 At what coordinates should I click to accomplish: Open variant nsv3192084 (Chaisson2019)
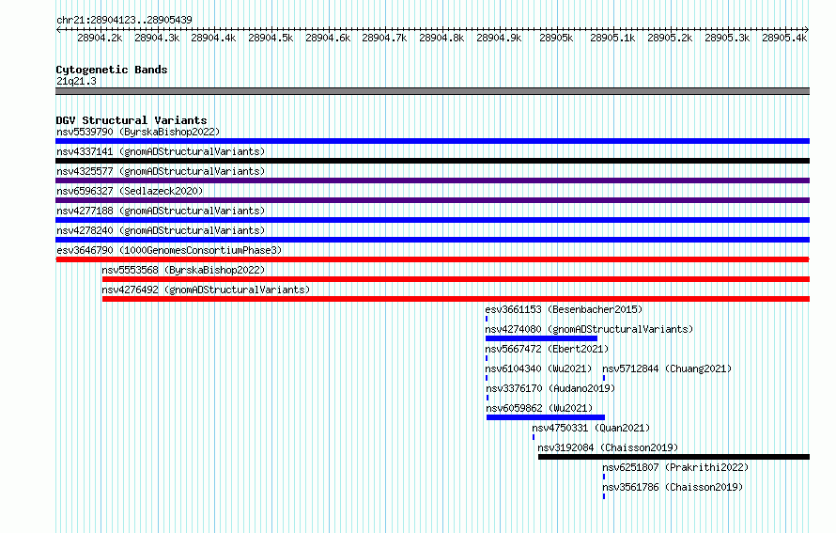608,447
